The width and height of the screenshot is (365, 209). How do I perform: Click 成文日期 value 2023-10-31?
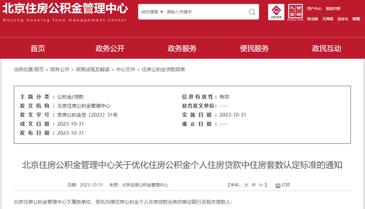tap(70, 124)
